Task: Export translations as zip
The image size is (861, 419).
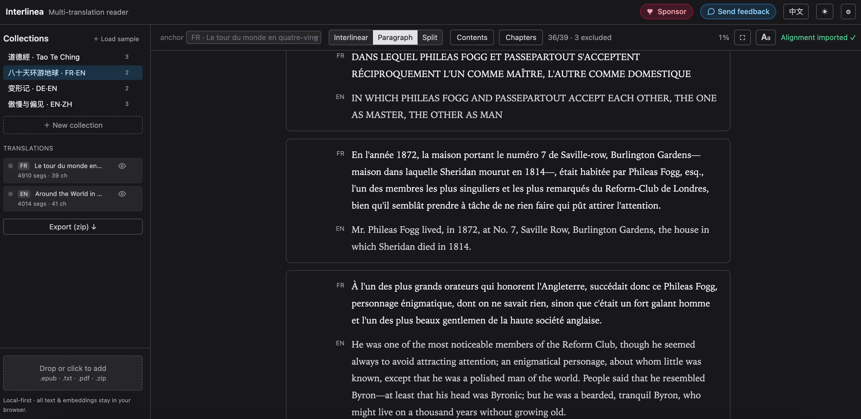Action: pos(72,227)
